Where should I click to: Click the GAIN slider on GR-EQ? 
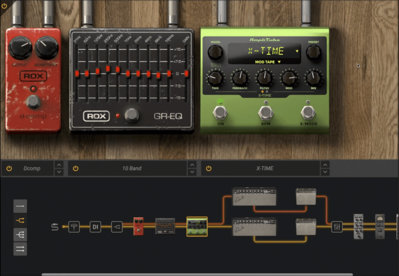186,74
